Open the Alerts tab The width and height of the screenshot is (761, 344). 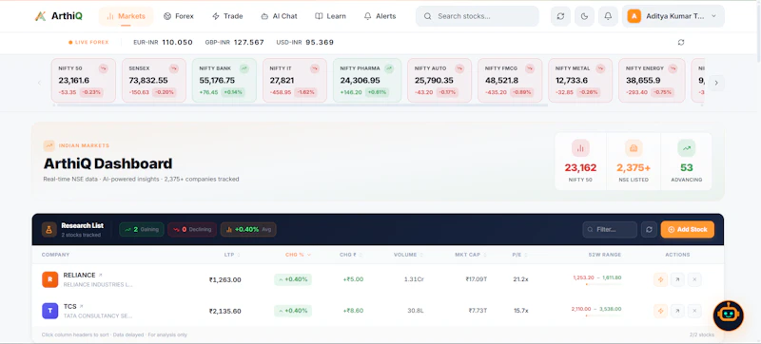point(380,16)
